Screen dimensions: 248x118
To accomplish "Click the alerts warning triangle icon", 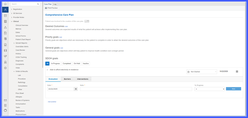I will 5,27.
